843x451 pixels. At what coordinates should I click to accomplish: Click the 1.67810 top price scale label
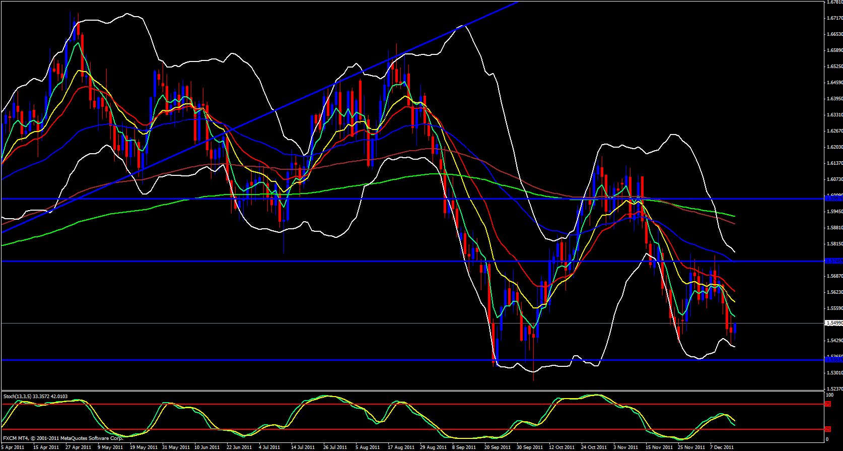click(834, 2)
